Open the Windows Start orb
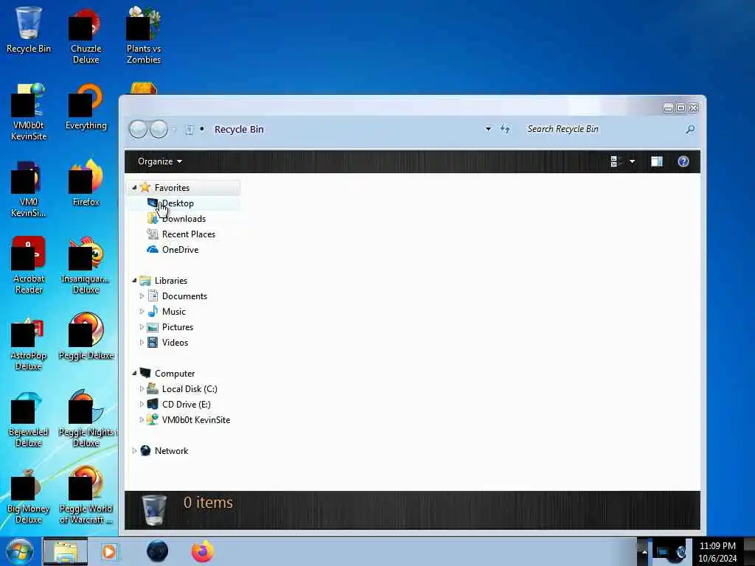 click(20, 551)
